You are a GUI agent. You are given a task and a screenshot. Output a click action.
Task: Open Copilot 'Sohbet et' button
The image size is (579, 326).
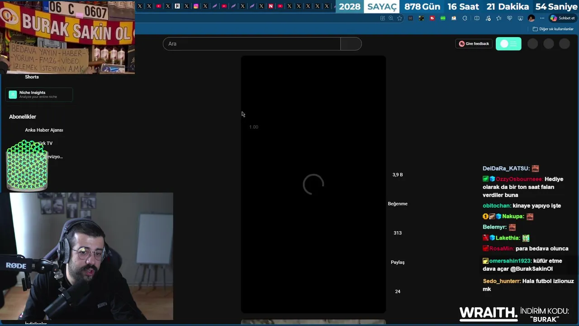click(563, 18)
